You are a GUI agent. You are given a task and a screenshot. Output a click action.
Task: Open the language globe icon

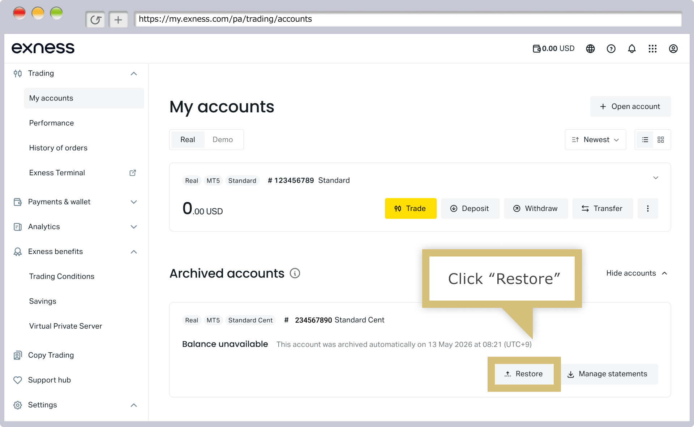(590, 48)
